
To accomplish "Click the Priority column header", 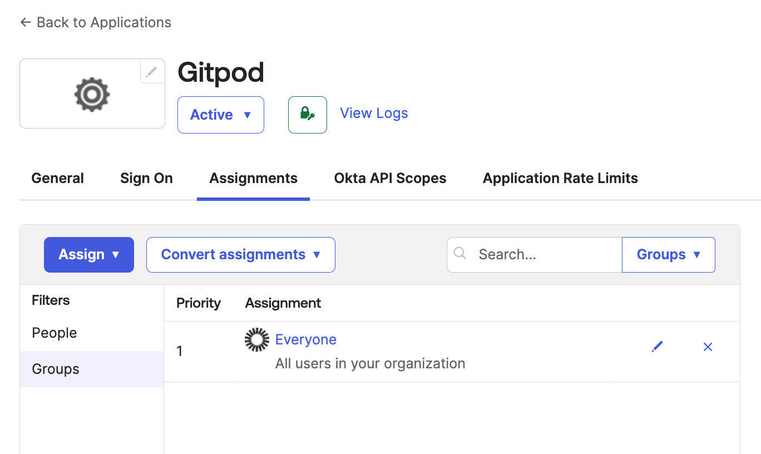I will click(199, 303).
